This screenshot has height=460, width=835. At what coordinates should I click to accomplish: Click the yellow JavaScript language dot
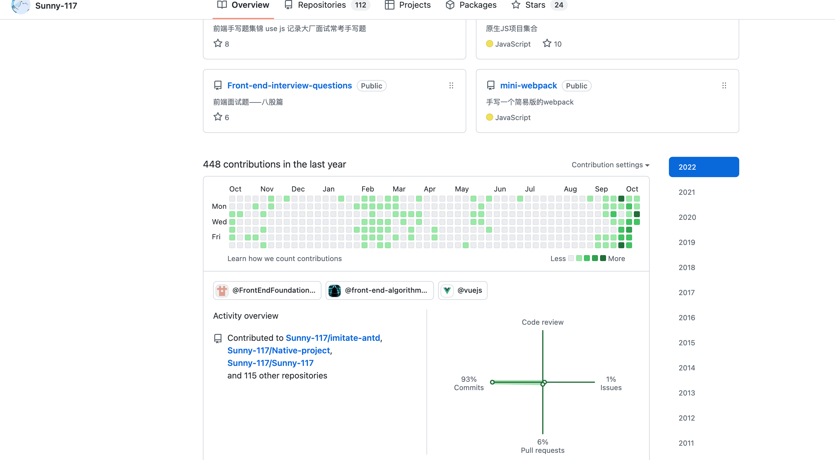coord(490,117)
